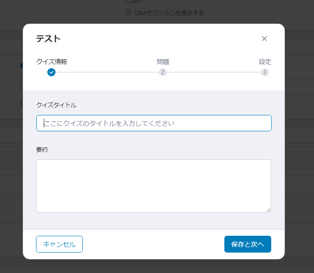Jump to step 3 circle for 設定
The image size is (314, 273).
pyautogui.click(x=265, y=72)
